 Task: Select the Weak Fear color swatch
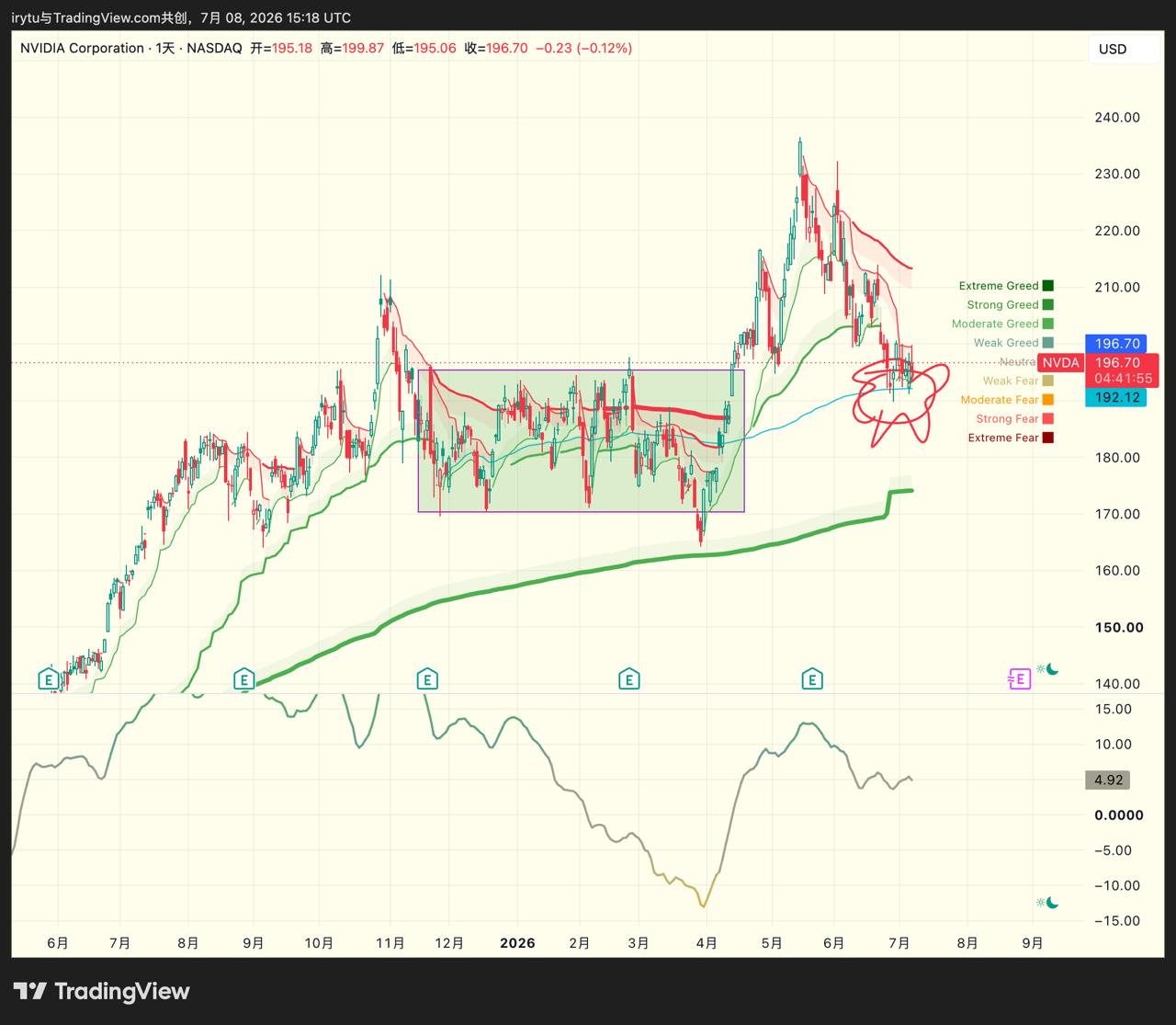click(x=1048, y=381)
